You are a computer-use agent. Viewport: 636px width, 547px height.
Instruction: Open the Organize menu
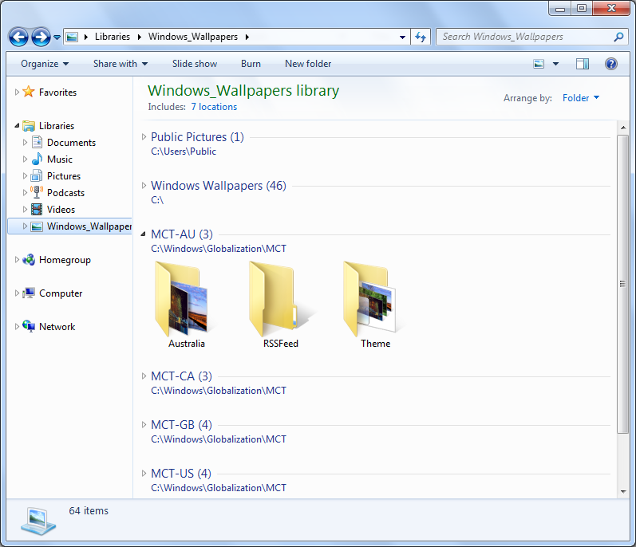45,64
